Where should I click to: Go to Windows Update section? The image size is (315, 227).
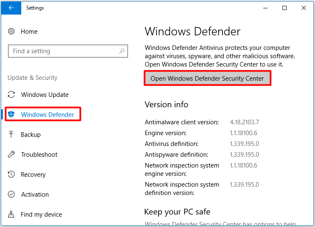(x=45, y=95)
